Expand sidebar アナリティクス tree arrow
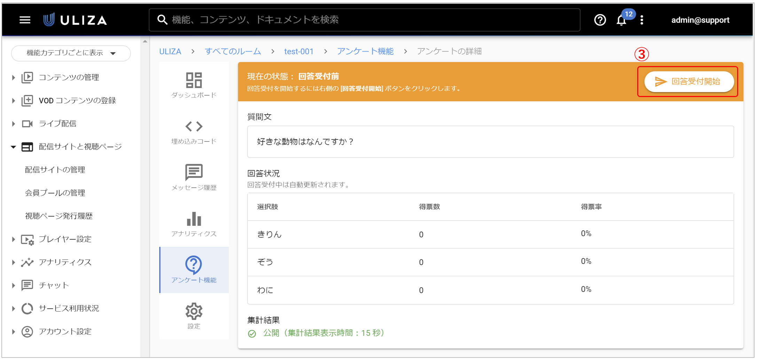 pos(13,262)
